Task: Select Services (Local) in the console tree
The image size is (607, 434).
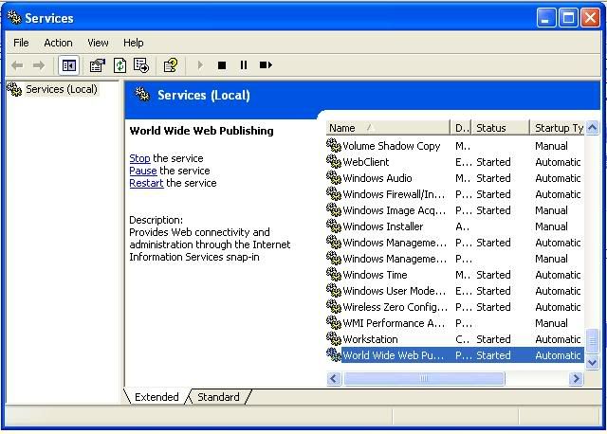Action: 61,89
